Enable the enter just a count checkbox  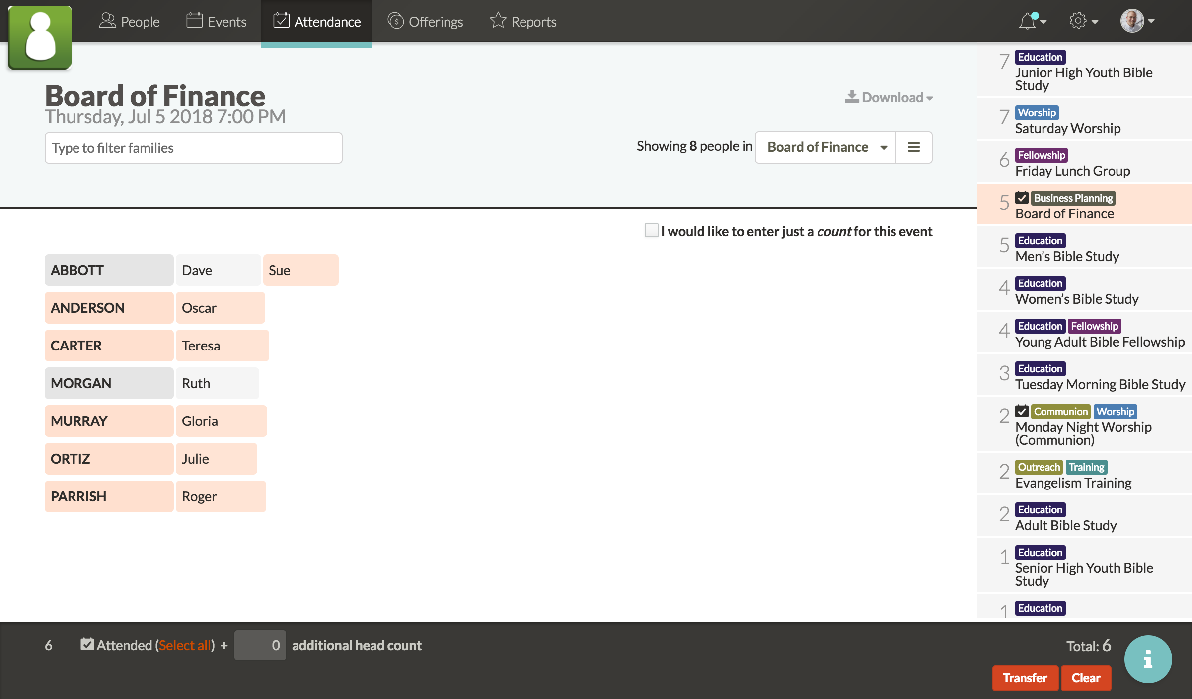click(651, 230)
